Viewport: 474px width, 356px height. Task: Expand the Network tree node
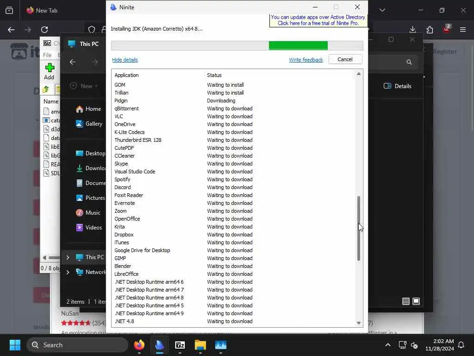click(x=68, y=272)
